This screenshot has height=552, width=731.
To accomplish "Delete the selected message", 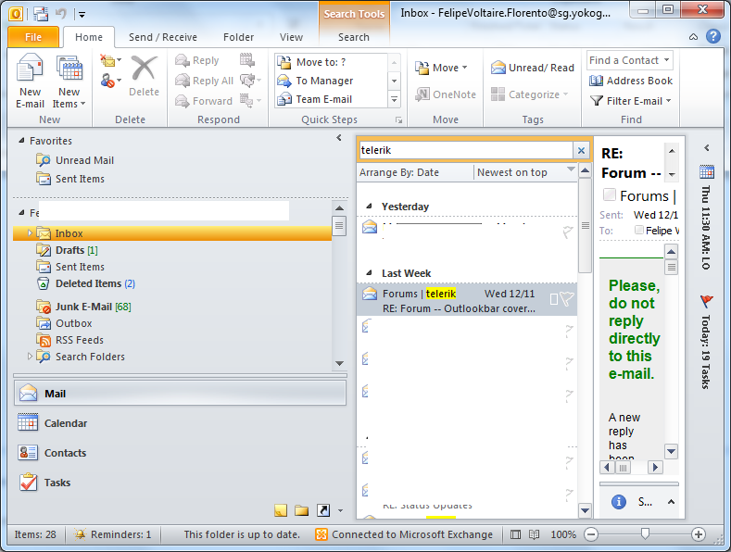I will [x=144, y=76].
